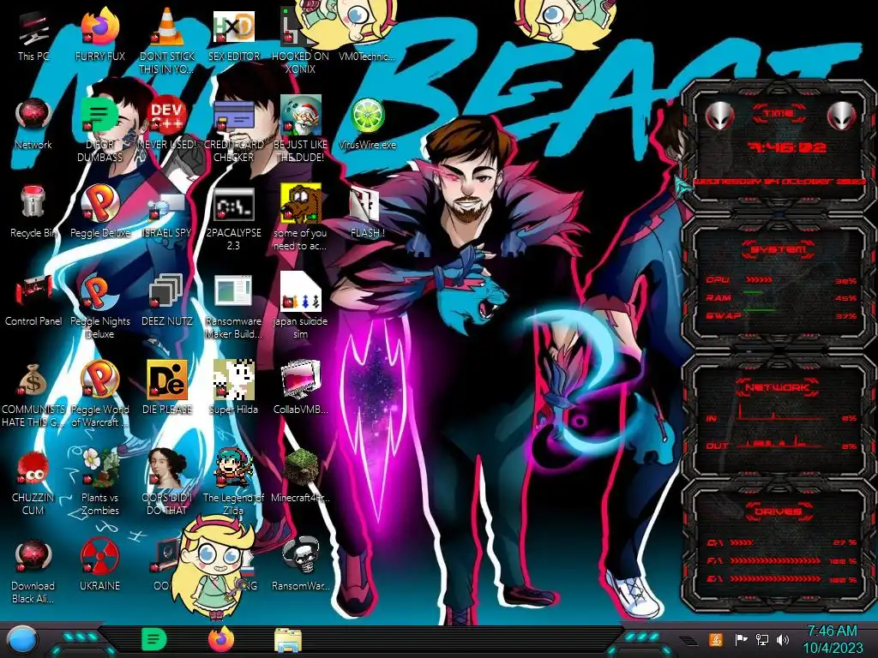Open the bear icon labeled 'some of you need to ac...'
Image resolution: width=878 pixels, height=658 pixels.
300,203
